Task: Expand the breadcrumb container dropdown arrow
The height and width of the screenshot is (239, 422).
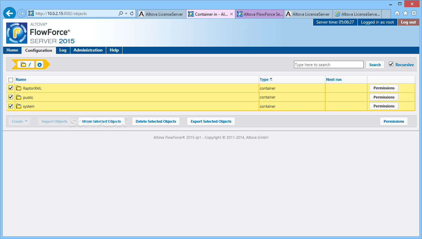Action: (x=40, y=64)
